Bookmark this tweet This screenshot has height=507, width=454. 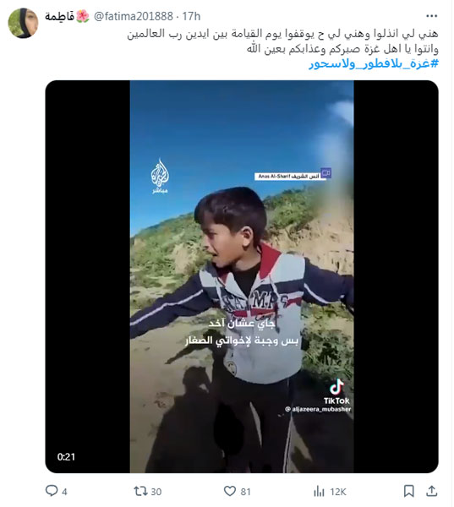click(408, 491)
